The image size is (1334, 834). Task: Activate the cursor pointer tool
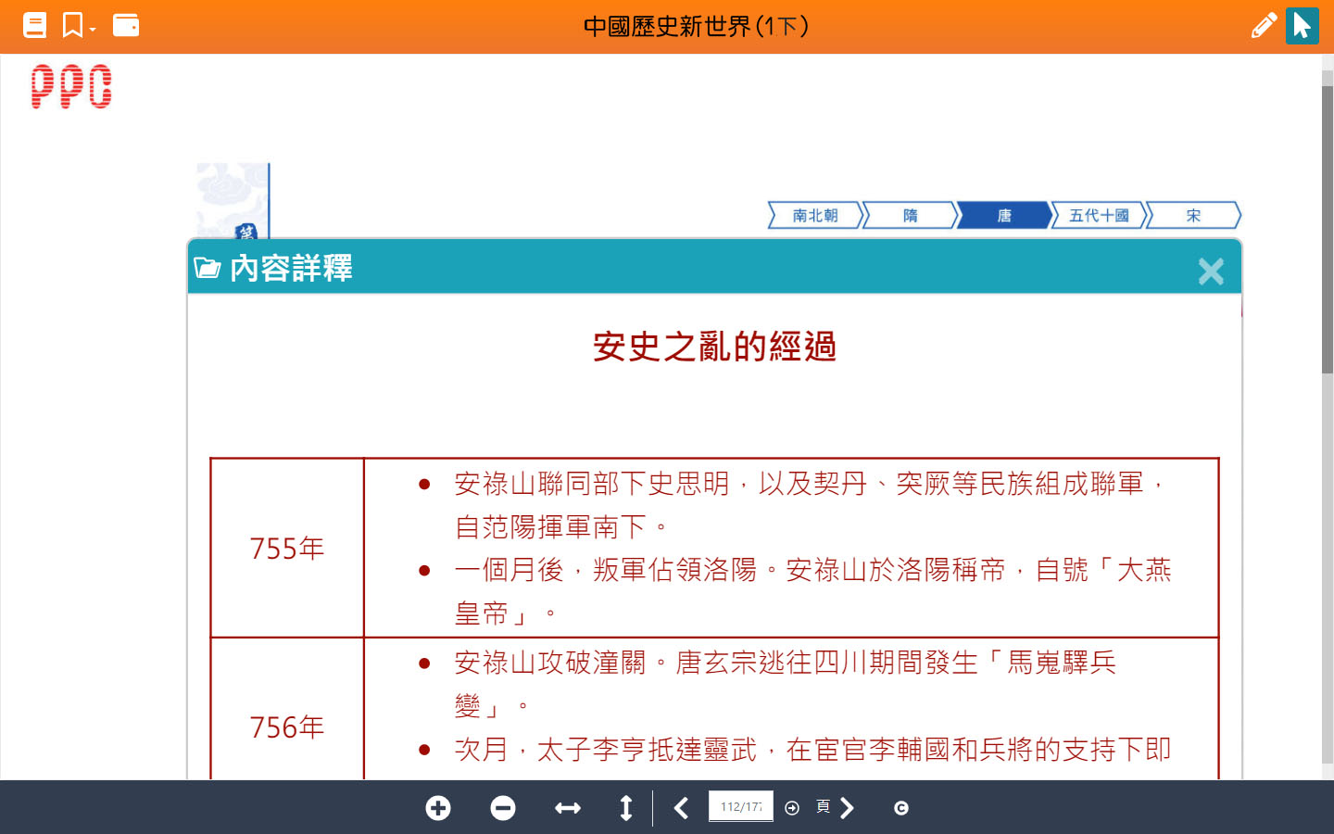tap(1302, 25)
